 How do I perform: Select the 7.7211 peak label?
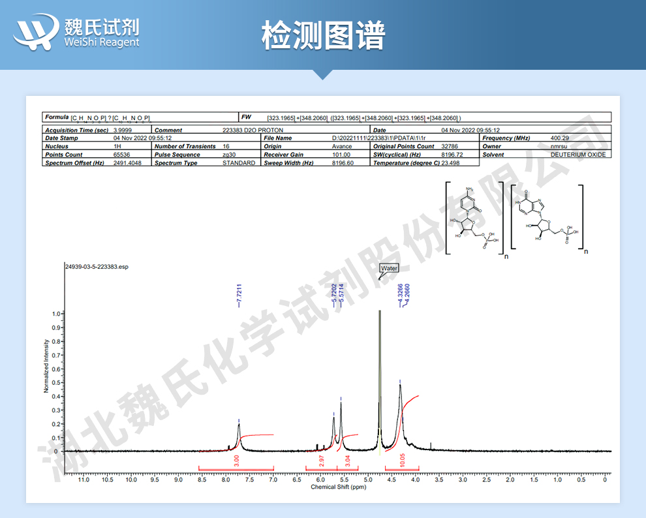point(239,296)
